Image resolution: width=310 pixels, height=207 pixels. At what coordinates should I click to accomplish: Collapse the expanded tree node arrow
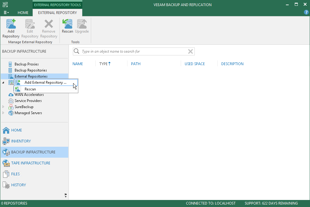pos(3,82)
